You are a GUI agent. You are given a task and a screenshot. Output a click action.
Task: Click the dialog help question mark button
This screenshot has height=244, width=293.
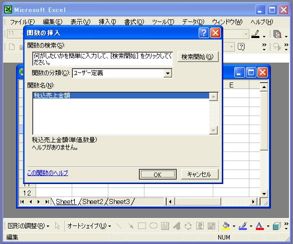coord(204,33)
